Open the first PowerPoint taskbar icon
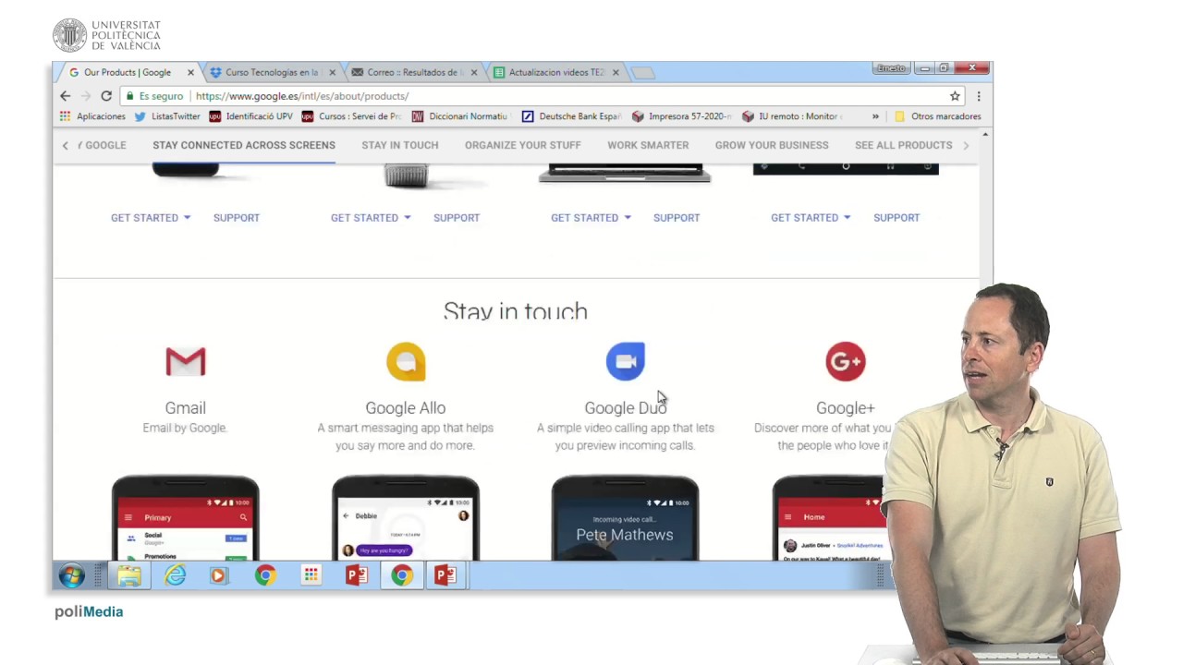The image size is (1183, 665). tap(356, 576)
